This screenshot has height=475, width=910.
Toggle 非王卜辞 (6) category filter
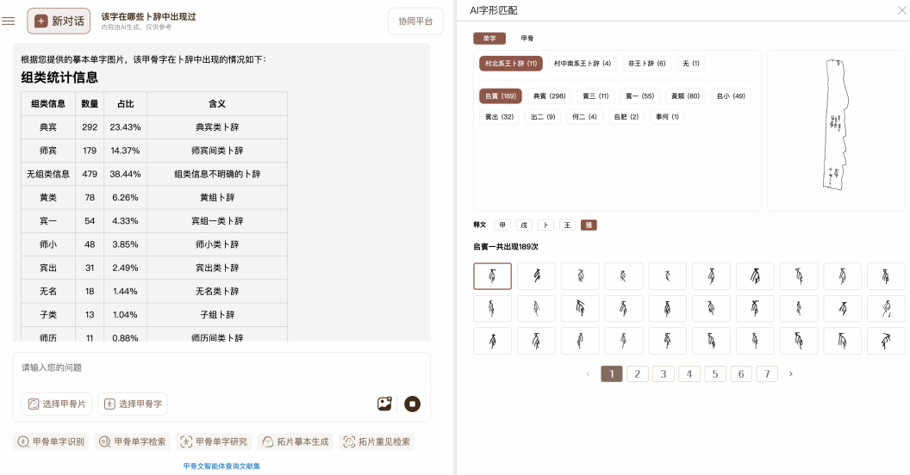coord(646,64)
